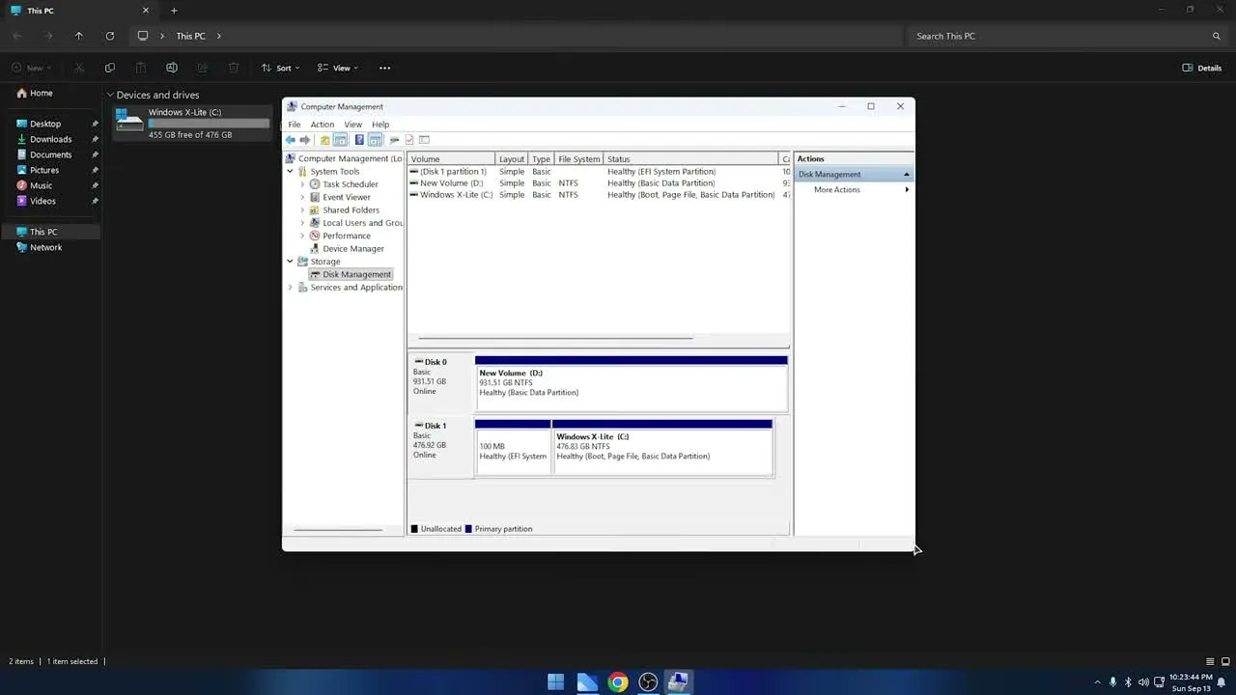Select (Disk 1 partition 1) volume row
The image size is (1236, 695).
coord(599,172)
